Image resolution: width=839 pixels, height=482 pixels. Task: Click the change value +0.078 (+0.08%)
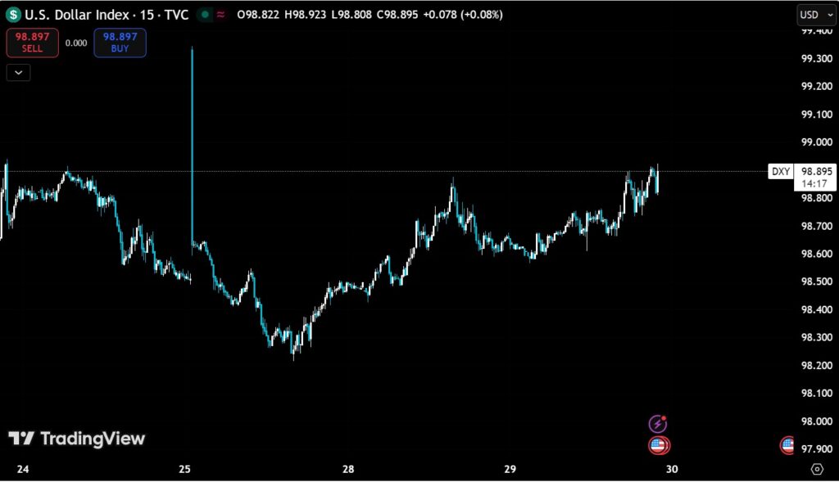463,15
